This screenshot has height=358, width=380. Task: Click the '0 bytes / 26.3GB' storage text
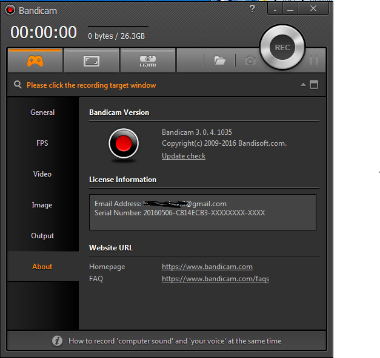tap(116, 36)
